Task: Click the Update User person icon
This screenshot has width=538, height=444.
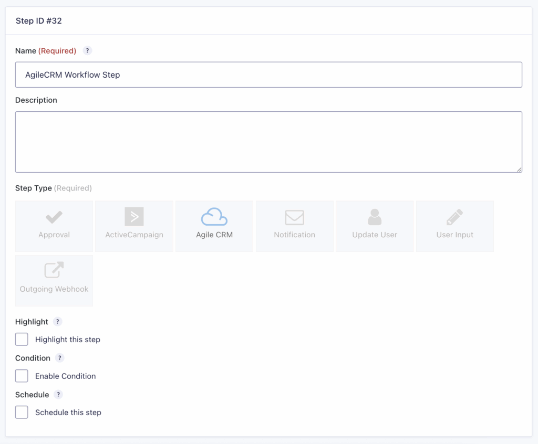Action: coord(375,217)
